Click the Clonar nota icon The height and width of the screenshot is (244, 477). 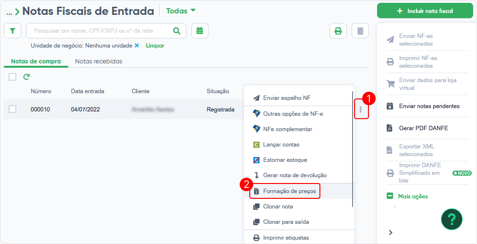pyautogui.click(x=257, y=207)
